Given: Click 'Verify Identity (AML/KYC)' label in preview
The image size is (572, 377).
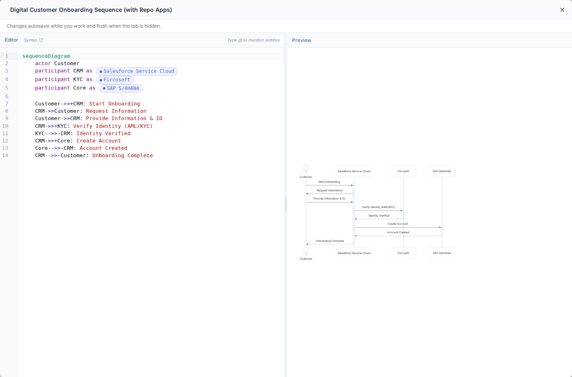Looking at the screenshot, I should coord(379,207).
